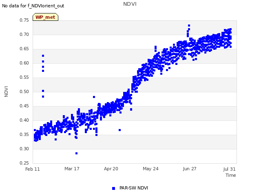The height and width of the screenshot is (196, 261).
Task: Click the 0.35 y-axis tick label
Action: [24, 134]
